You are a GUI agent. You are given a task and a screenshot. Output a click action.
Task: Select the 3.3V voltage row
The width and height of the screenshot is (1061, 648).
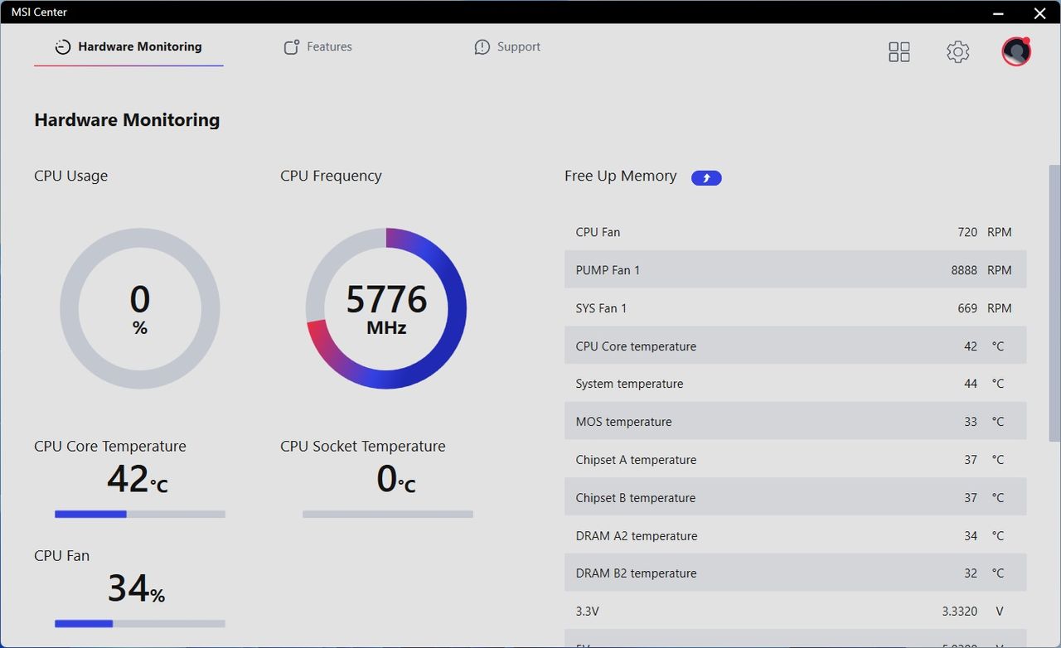point(796,612)
